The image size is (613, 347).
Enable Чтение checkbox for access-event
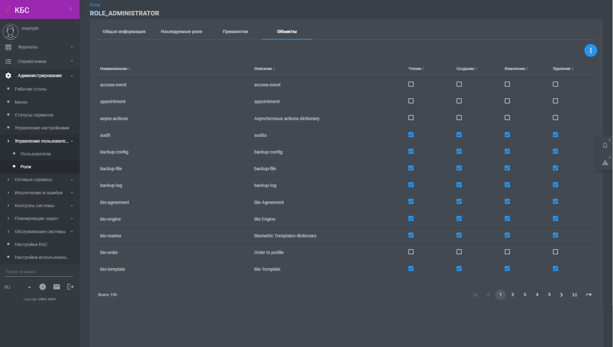click(x=411, y=84)
